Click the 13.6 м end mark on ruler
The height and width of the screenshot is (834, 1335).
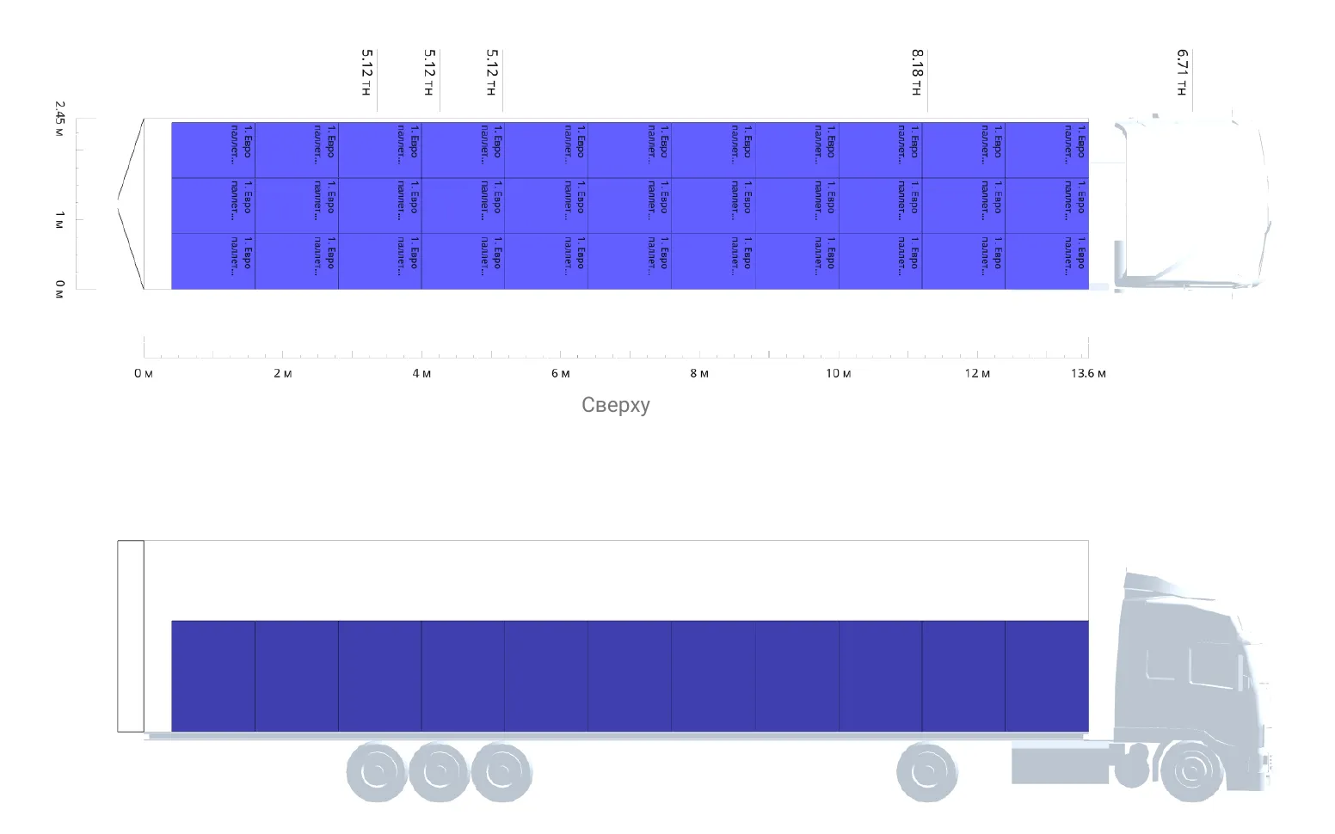(1088, 373)
